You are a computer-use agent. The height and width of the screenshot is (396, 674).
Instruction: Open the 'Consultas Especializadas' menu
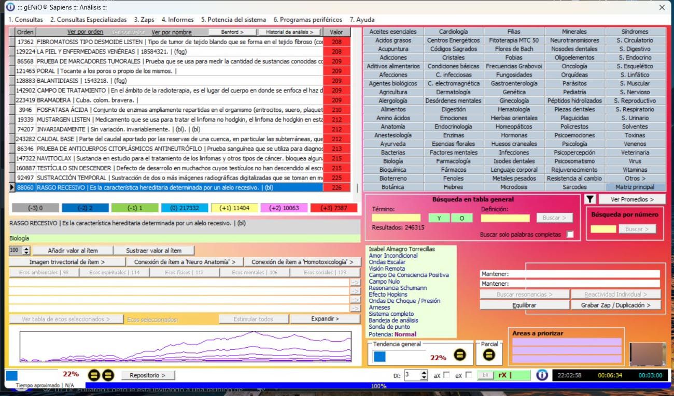[x=88, y=20]
